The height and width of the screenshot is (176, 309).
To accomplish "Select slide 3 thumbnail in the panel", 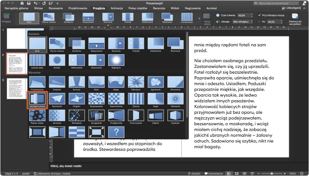I will tap(17, 89).
